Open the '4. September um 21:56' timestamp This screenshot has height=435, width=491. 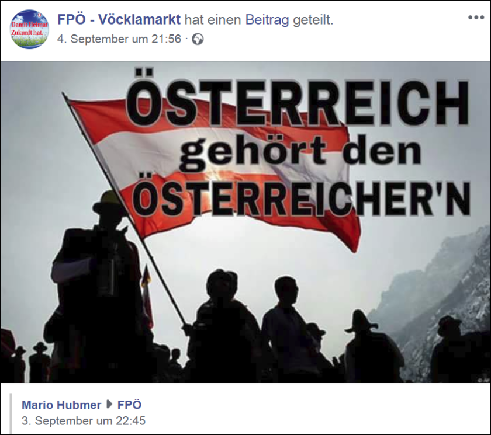[x=119, y=39]
